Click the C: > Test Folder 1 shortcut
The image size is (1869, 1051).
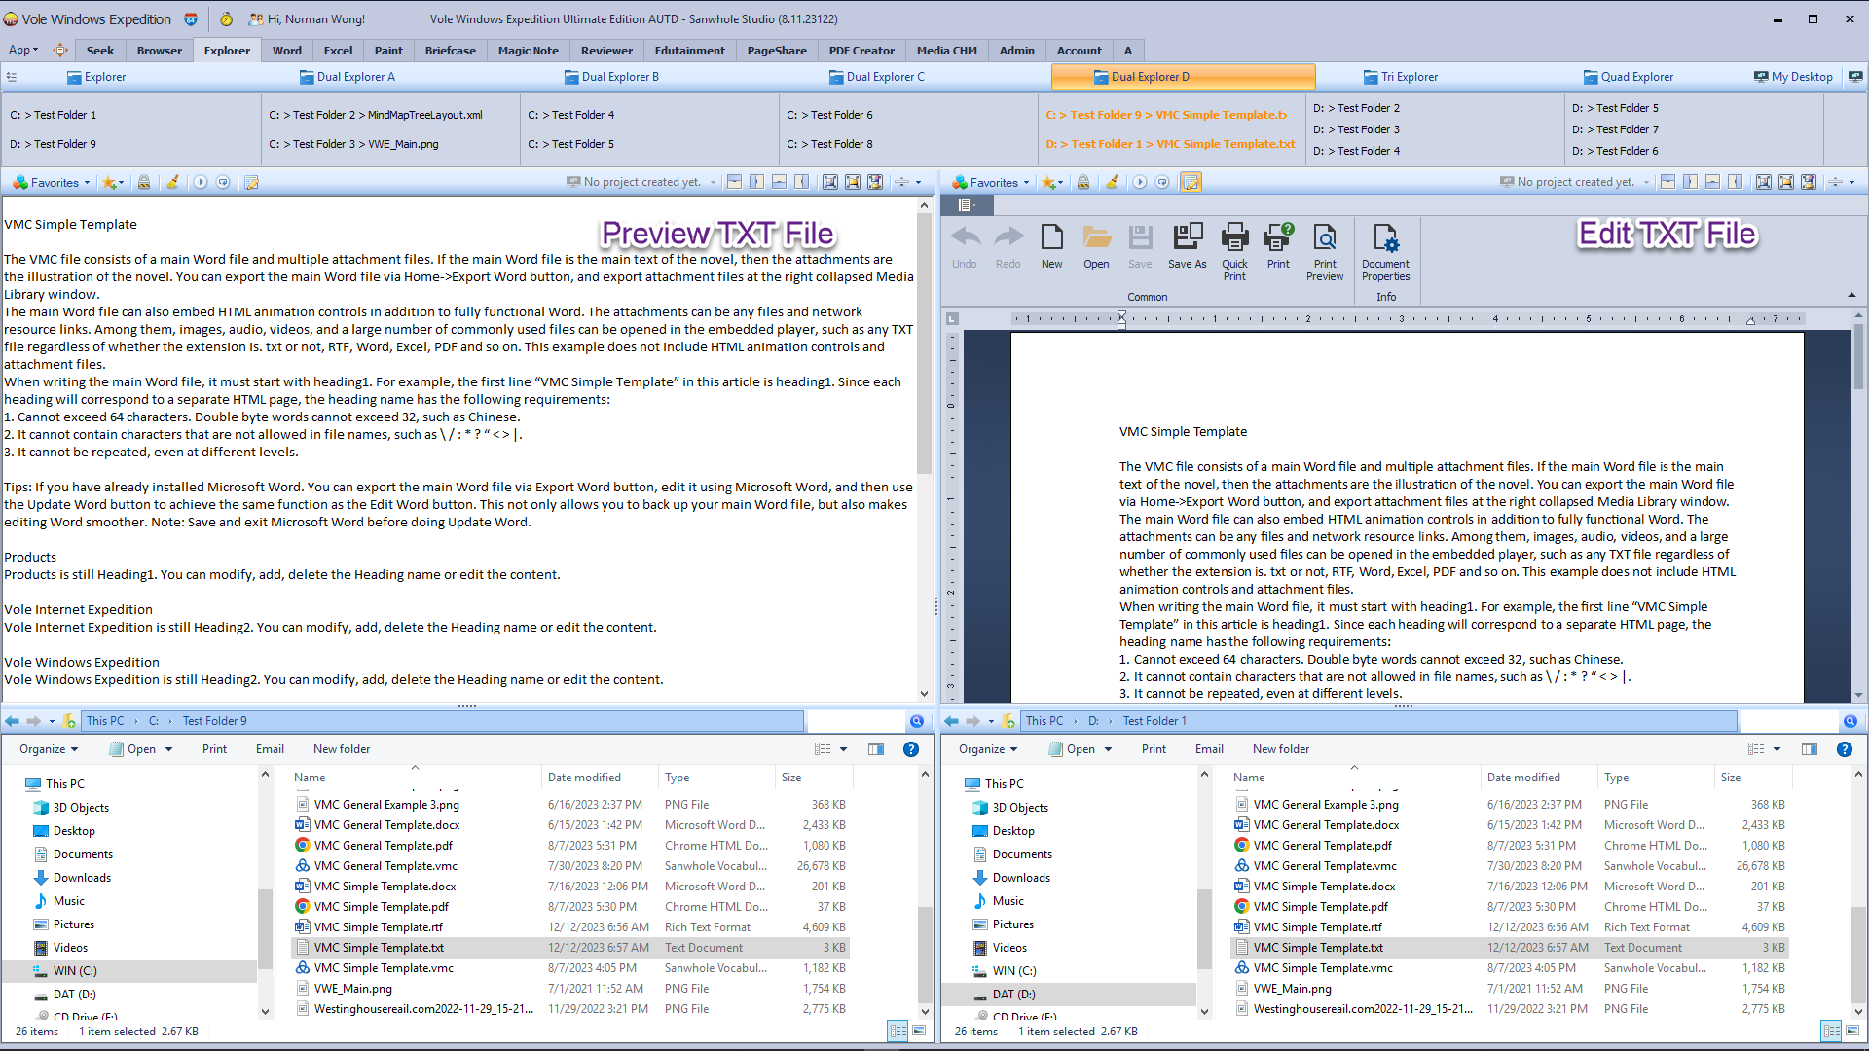pyautogui.click(x=54, y=115)
